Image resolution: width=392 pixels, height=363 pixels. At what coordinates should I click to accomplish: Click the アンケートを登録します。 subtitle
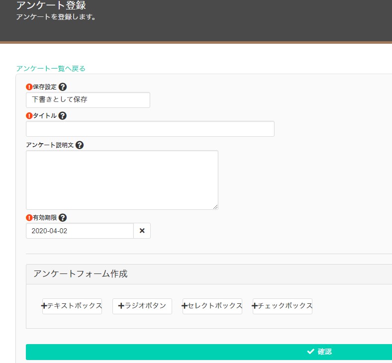56,17
